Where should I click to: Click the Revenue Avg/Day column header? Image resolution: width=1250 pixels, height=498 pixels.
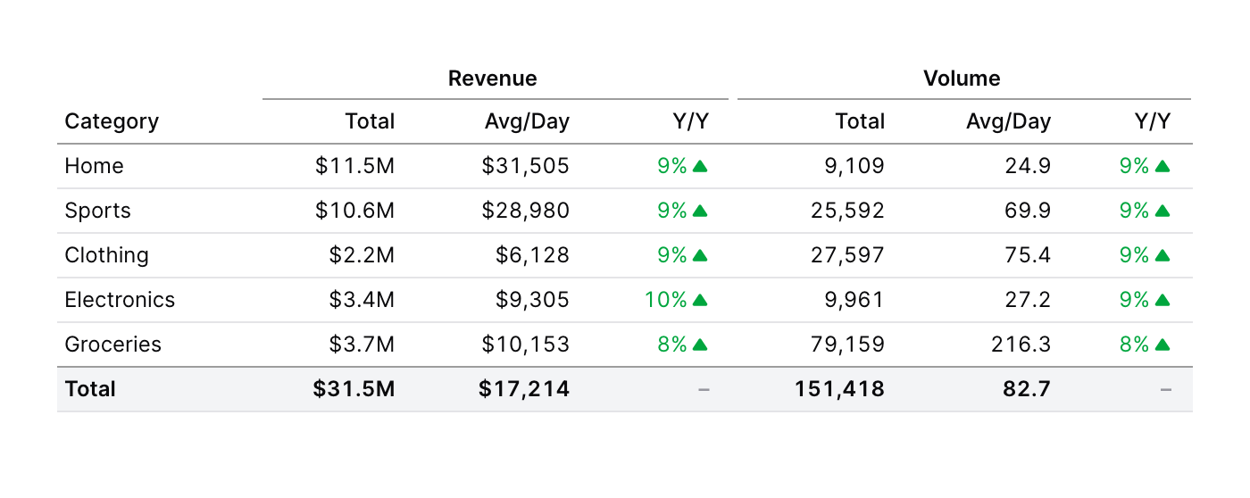pyautogui.click(x=527, y=121)
